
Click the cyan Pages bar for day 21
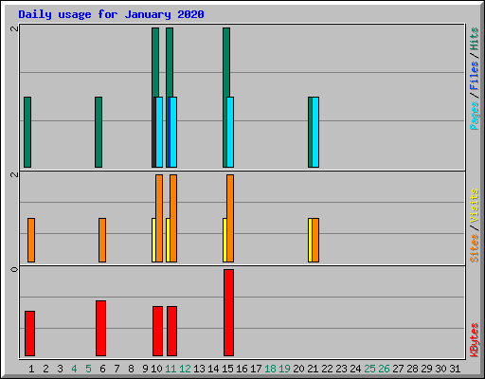pyautogui.click(x=315, y=132)
